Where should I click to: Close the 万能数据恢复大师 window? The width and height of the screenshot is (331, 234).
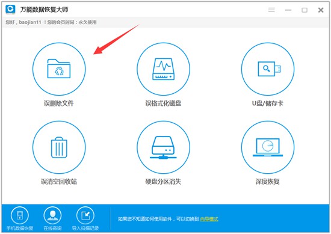pyautogui.click(x=321, y=10)
